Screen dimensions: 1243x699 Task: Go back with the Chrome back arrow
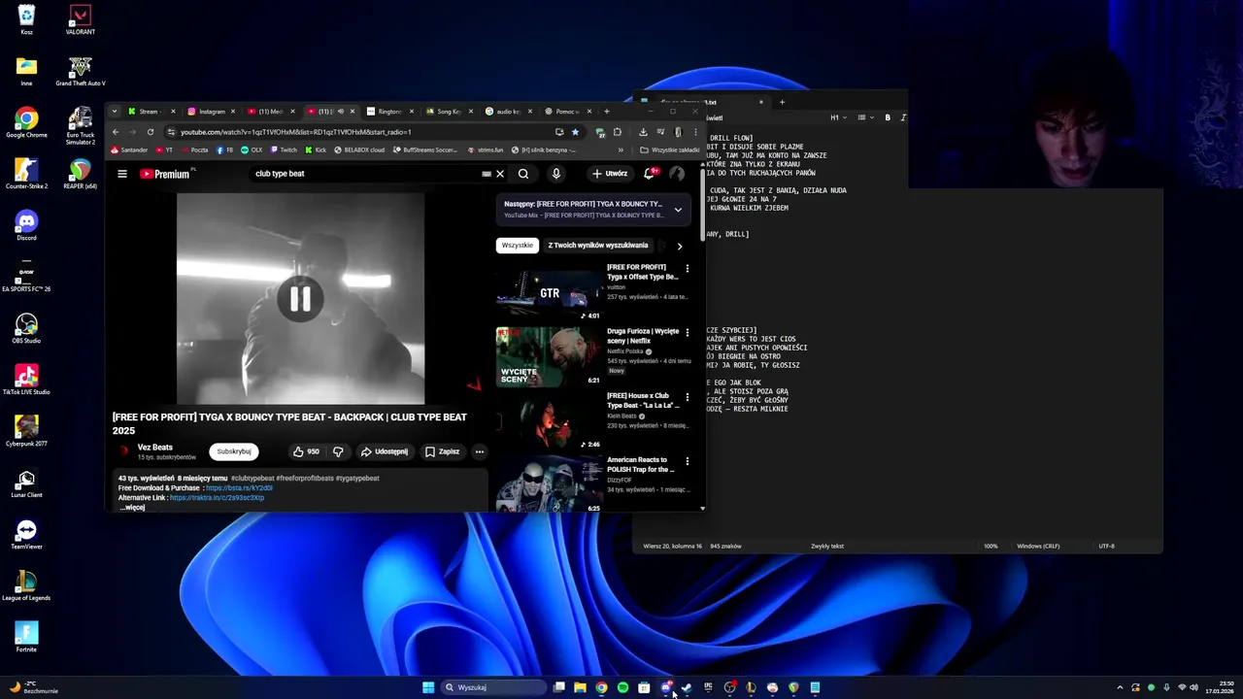[116, 132]
